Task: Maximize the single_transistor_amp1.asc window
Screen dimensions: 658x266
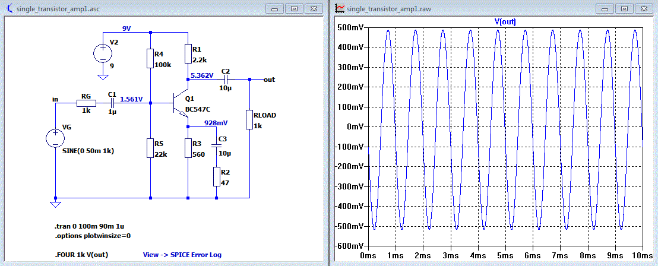Action: tap(295, 8)
